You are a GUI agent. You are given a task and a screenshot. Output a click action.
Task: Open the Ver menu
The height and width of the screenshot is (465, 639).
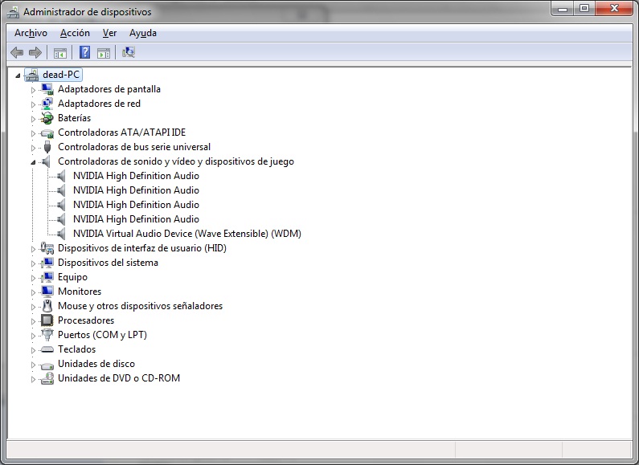109,33
